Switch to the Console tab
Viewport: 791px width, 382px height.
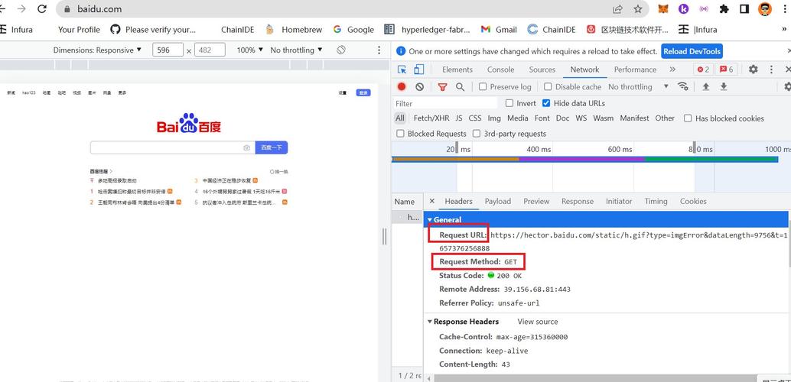[500, 70]
